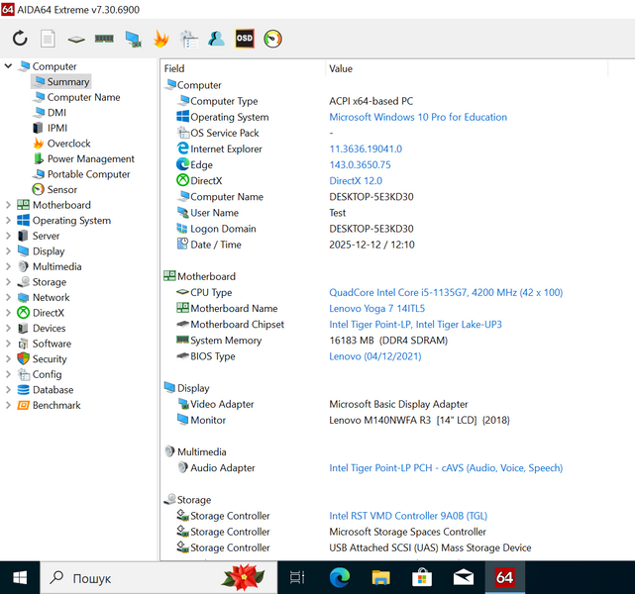Expand the Devices tree node
The image size is (635, 594).
(8, 328)
